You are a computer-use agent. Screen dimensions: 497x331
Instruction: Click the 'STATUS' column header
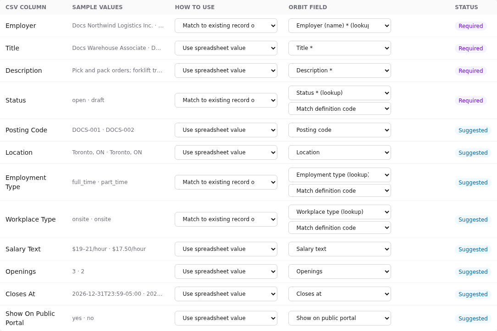coord(466,7)
